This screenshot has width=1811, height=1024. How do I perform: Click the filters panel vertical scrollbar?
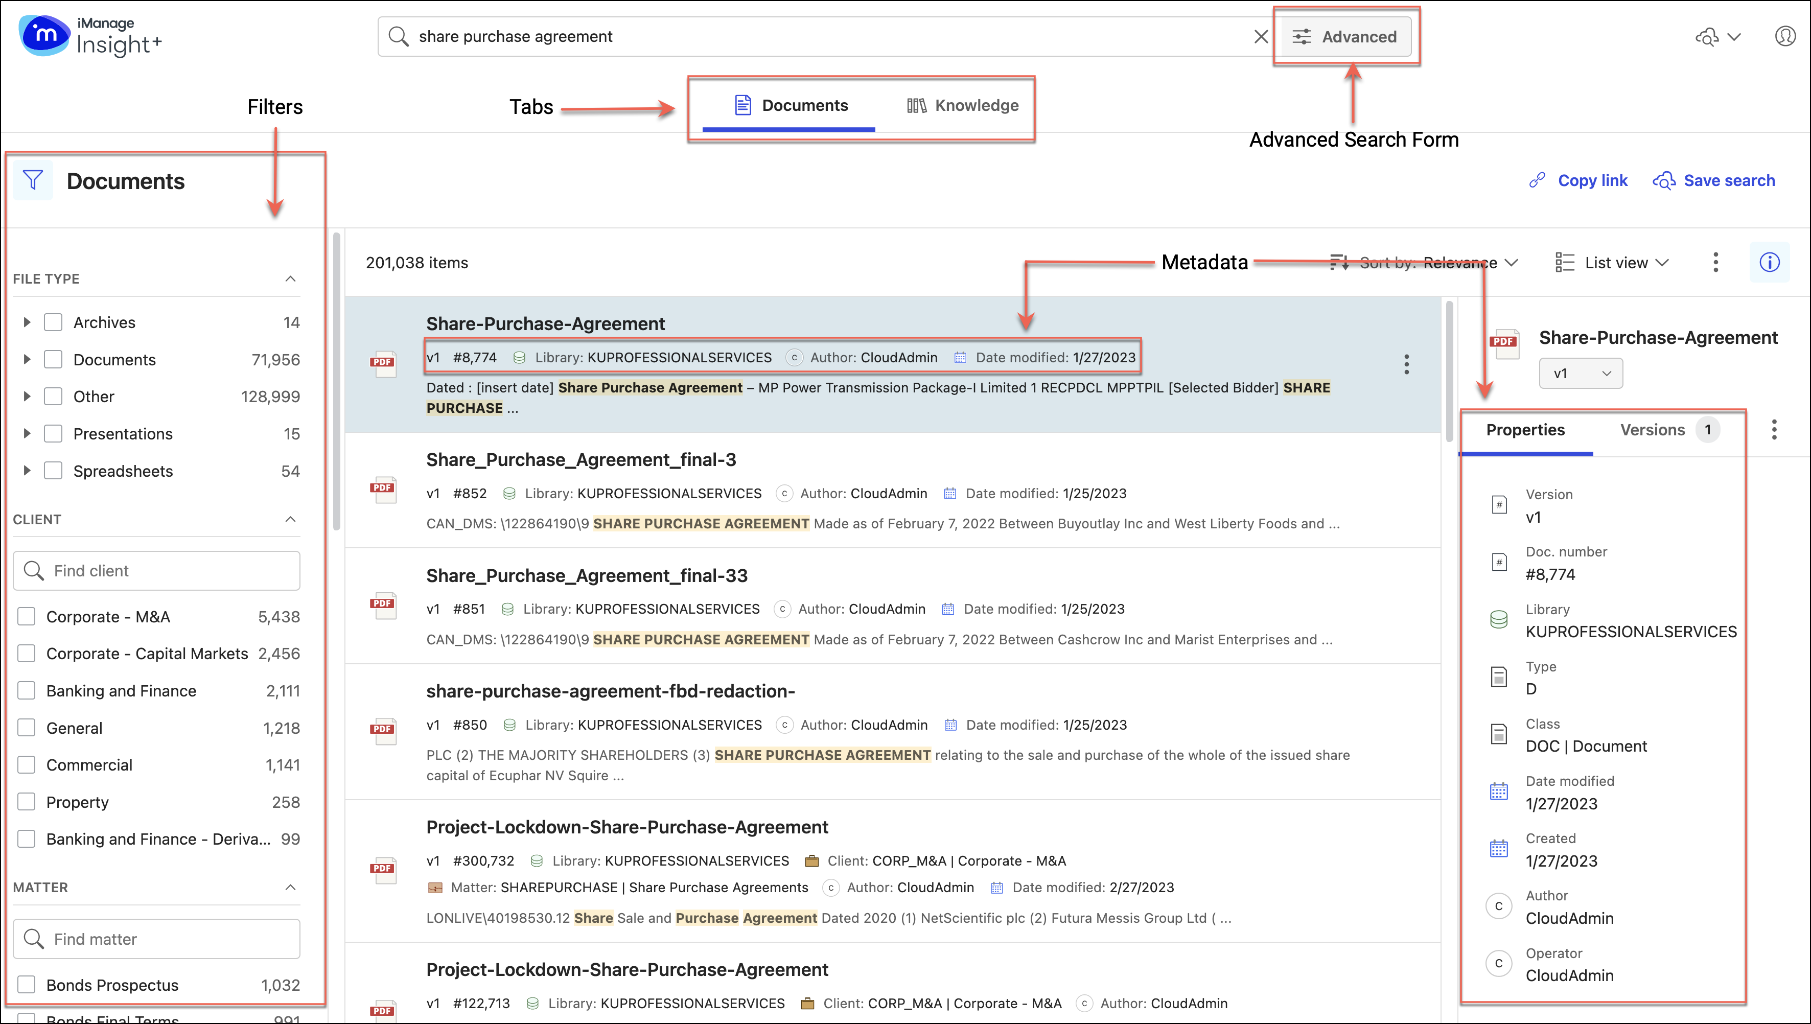pyautogui.click(x=337, y=380)
